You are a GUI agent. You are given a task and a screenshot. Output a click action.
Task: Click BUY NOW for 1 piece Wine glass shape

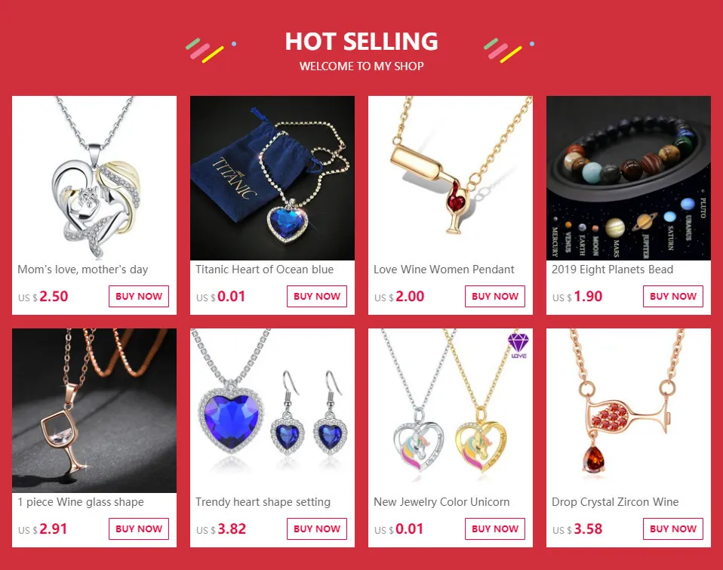pyautogui.click(x=139, y=528)
